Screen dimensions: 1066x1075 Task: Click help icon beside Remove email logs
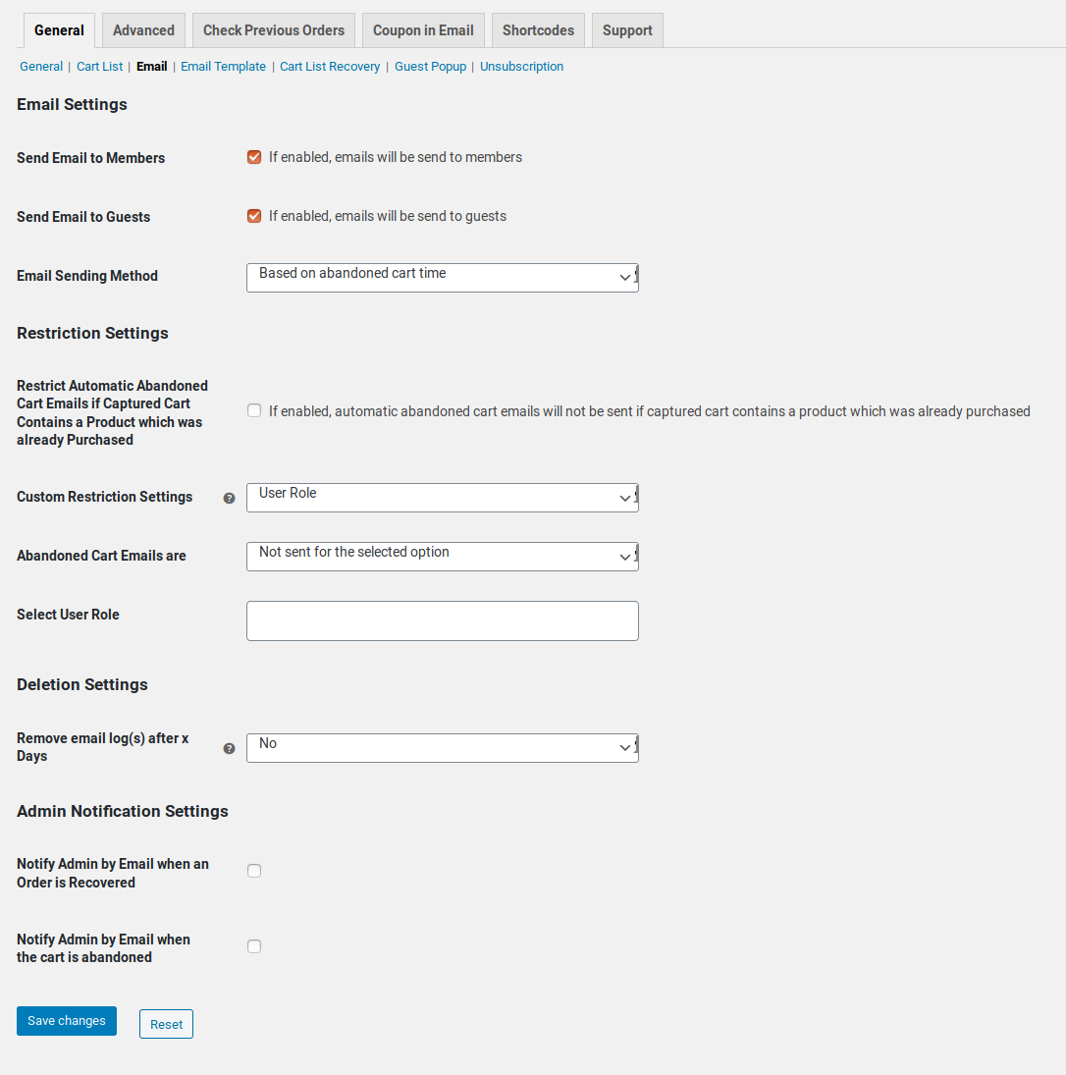tap(229, 748)
